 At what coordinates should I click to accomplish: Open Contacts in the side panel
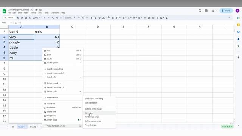pyautogui.click(x=239, y=39)
